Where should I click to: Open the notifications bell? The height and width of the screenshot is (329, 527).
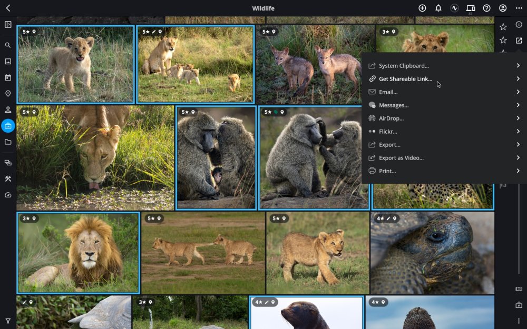click(438, 8)
